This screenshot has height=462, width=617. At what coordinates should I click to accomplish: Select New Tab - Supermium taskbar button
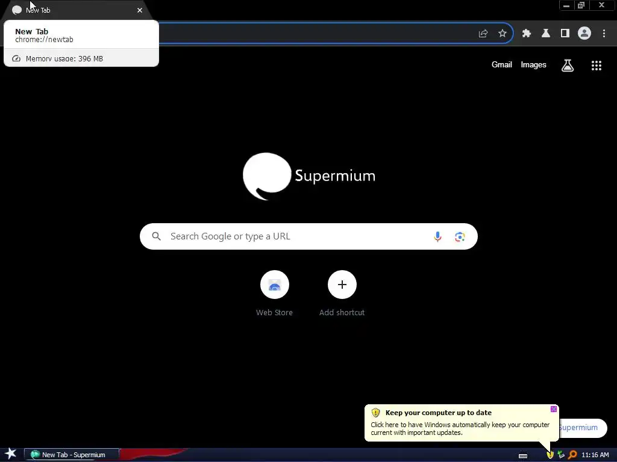72,455
